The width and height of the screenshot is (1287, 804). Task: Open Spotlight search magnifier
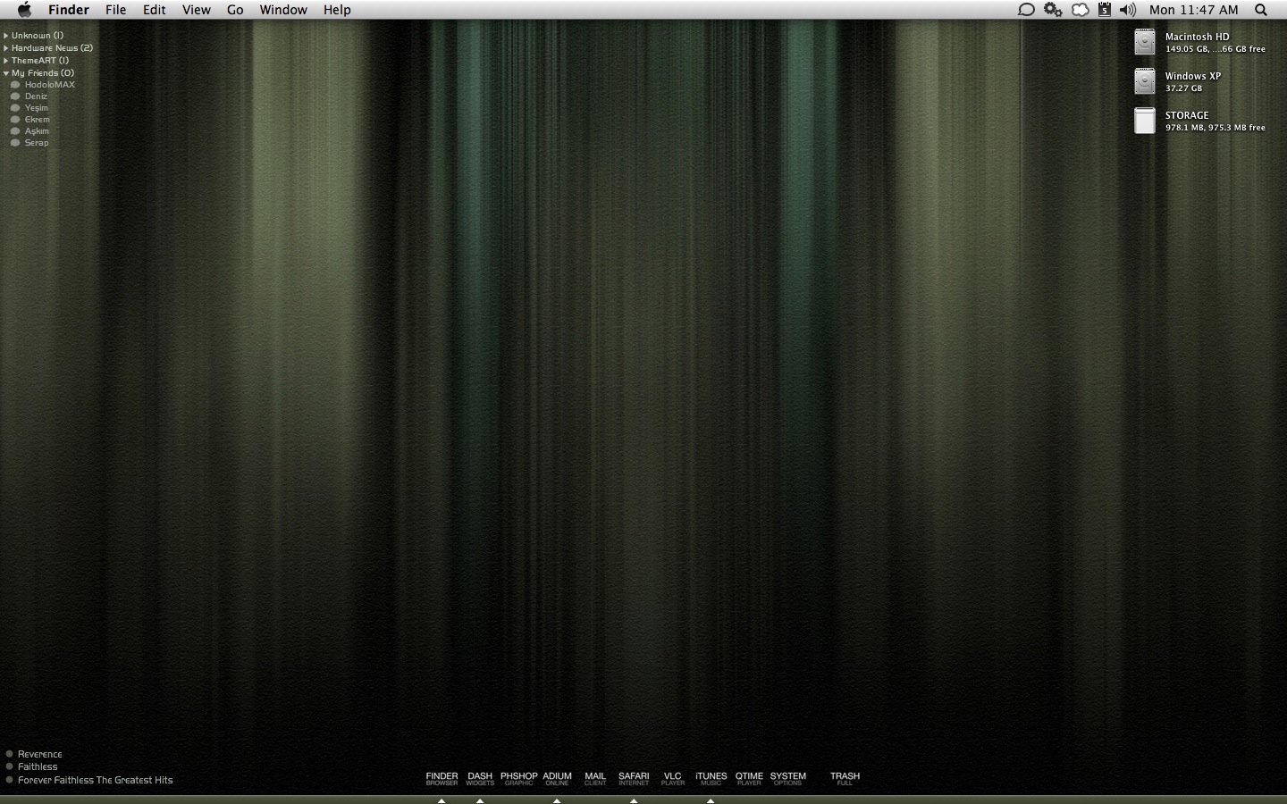[1261, 10]
